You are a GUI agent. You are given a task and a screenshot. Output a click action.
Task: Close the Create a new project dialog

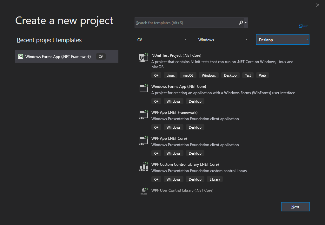tap(317, 5)
